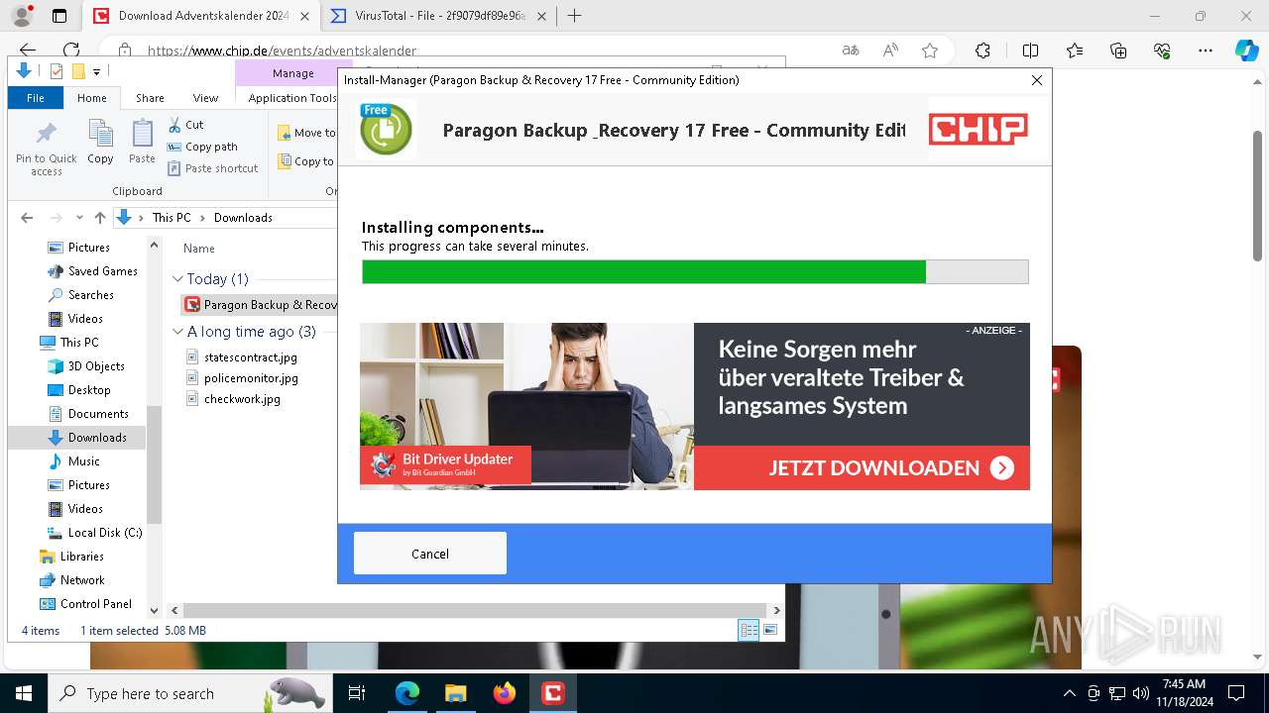The width and height of the screenshot is (1269, 713).
Task: Switch to the View ribbon tab
Action: pos(205,98)
